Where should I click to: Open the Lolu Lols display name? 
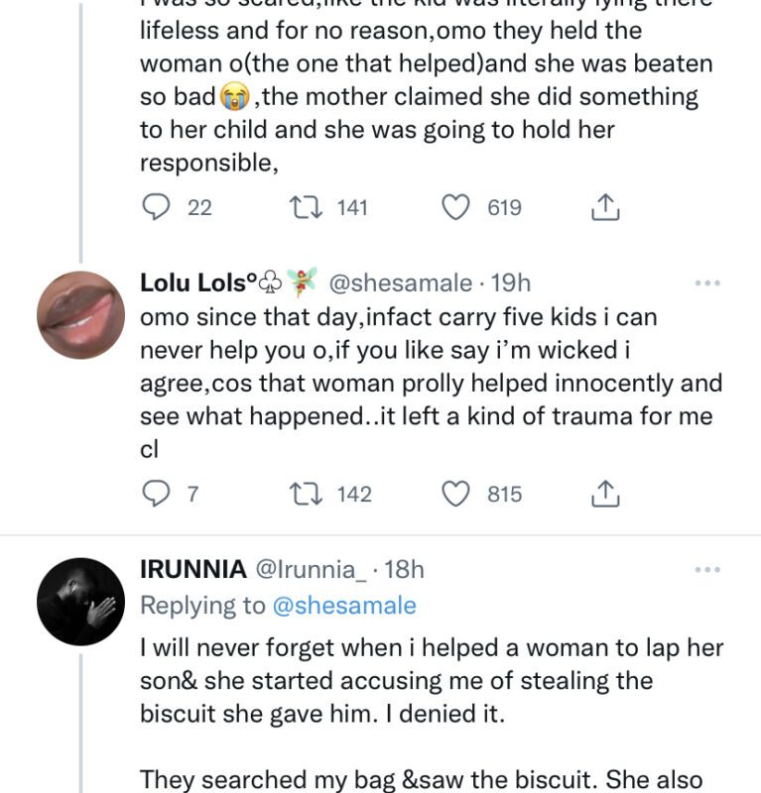[193, 283]
